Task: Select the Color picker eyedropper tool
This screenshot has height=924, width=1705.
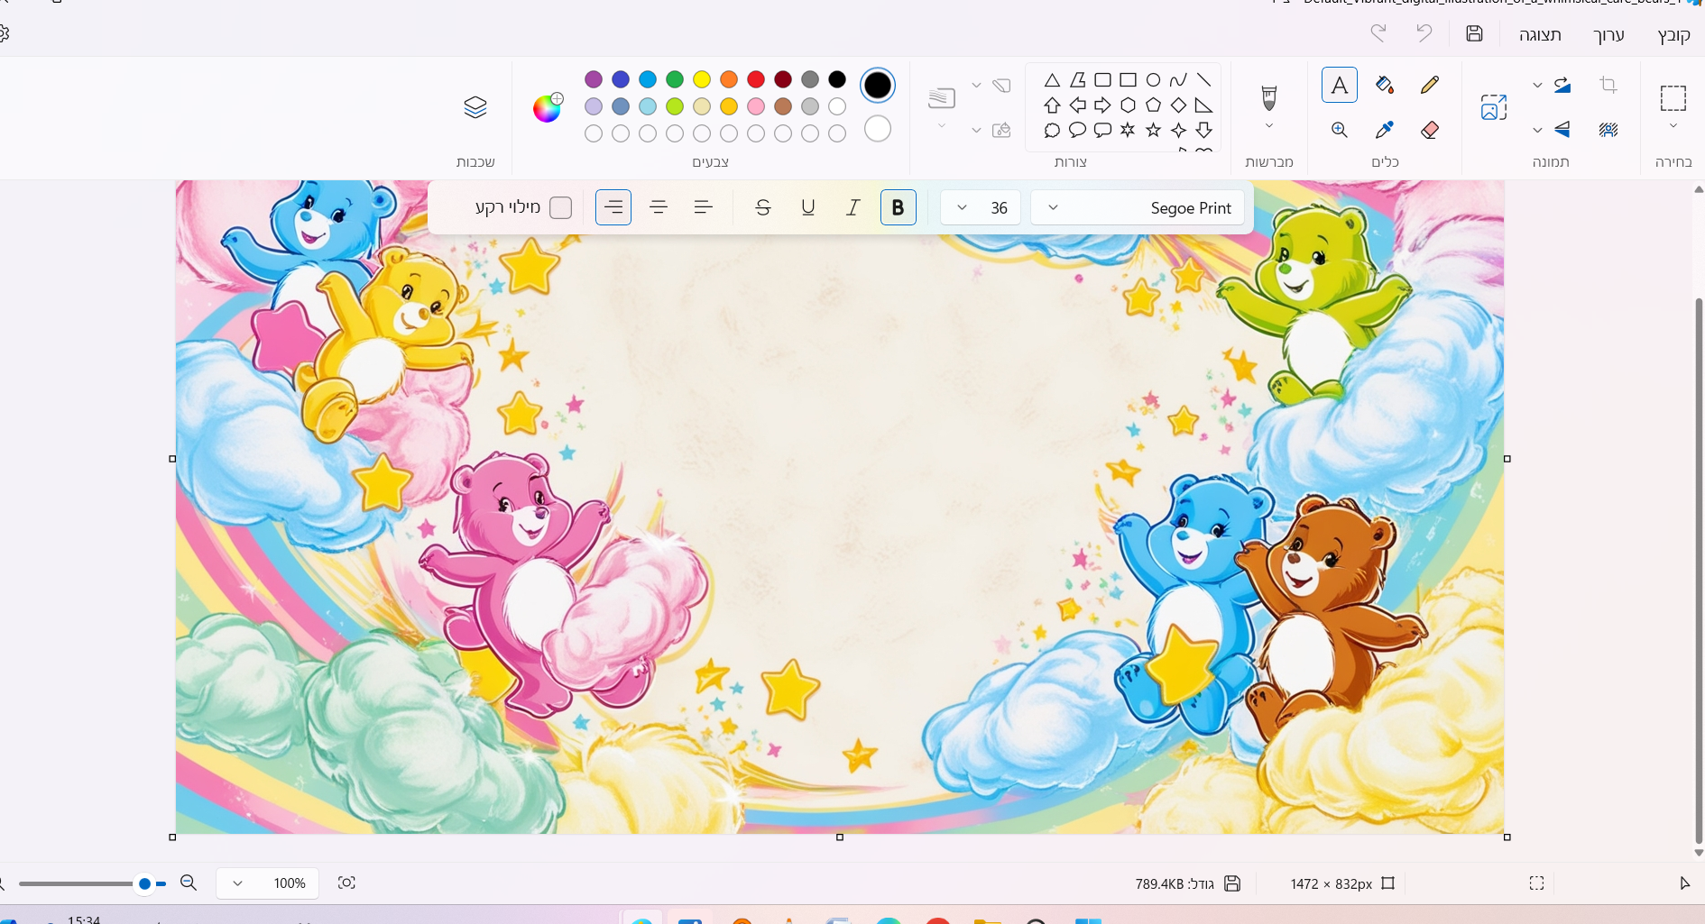Action: click(1385, 130)
